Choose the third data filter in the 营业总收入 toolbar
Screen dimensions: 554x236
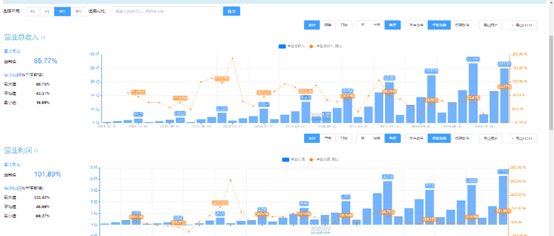(462, 25)
